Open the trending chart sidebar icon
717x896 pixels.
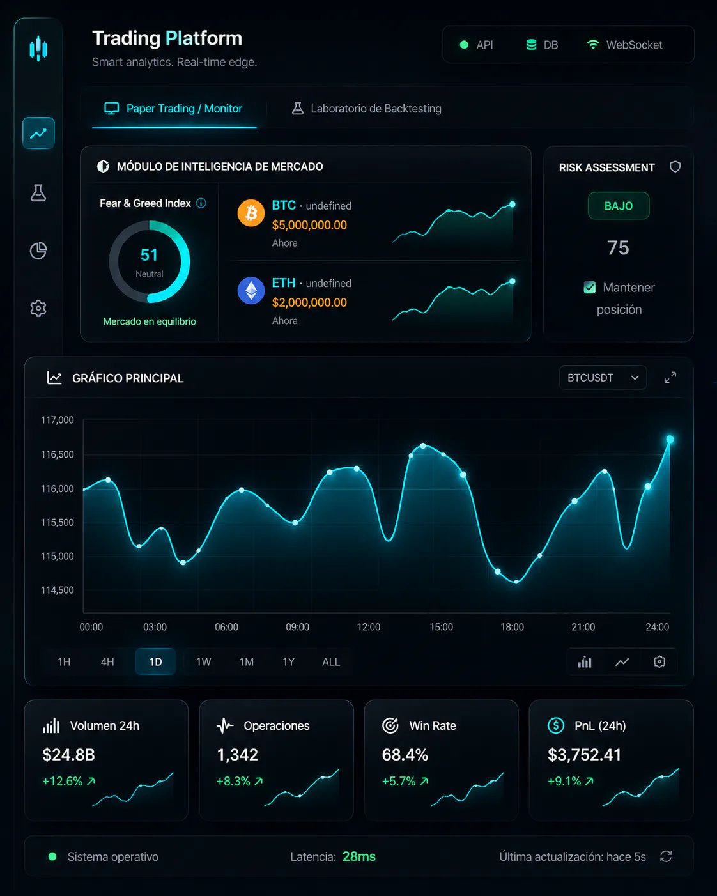click(x=38, y=133)
